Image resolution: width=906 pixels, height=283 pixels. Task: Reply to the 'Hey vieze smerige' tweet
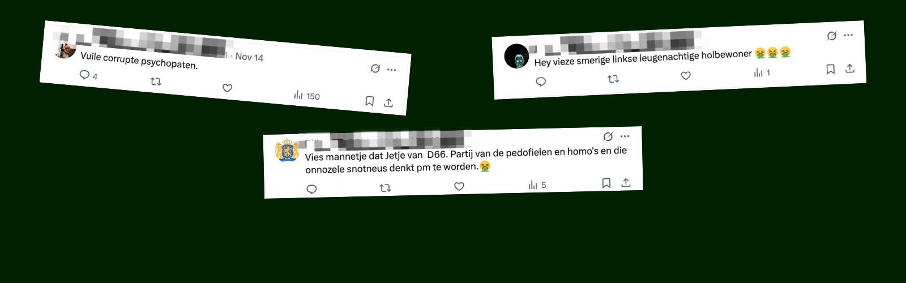coord(541,82)
